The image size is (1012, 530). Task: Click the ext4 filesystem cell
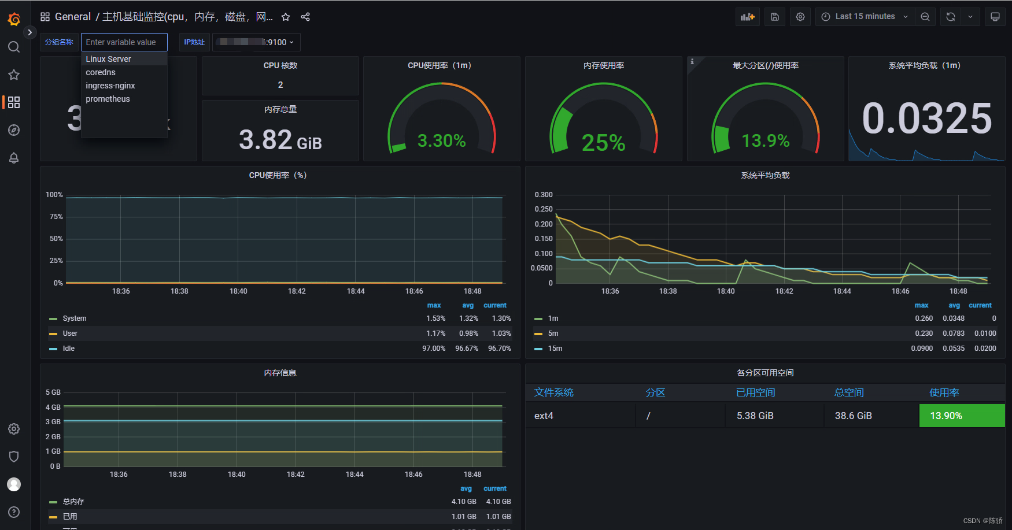[x=581, y=416]
